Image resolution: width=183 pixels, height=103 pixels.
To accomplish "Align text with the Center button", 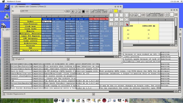I will [x=98, y=11].
